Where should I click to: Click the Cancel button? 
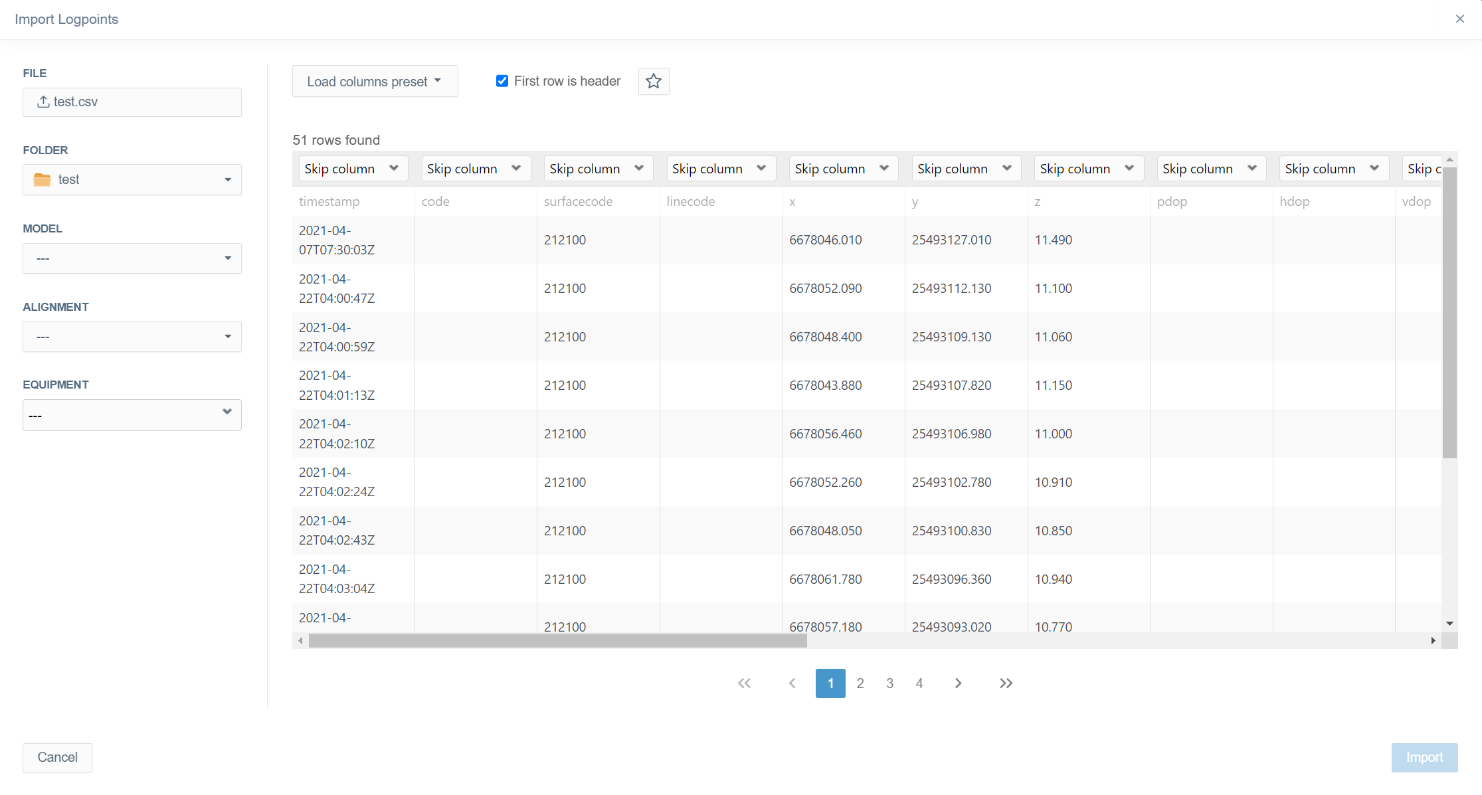57,757
